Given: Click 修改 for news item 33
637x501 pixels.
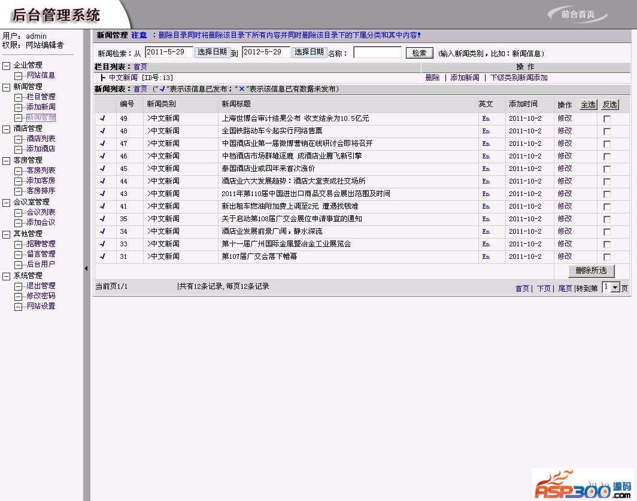Looking at the screenshot, I should [x=565, y=244].
